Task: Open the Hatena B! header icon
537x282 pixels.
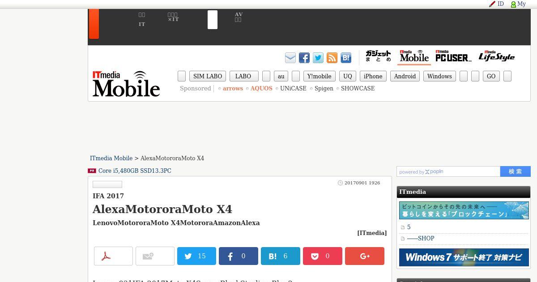Action: (346, 58)
